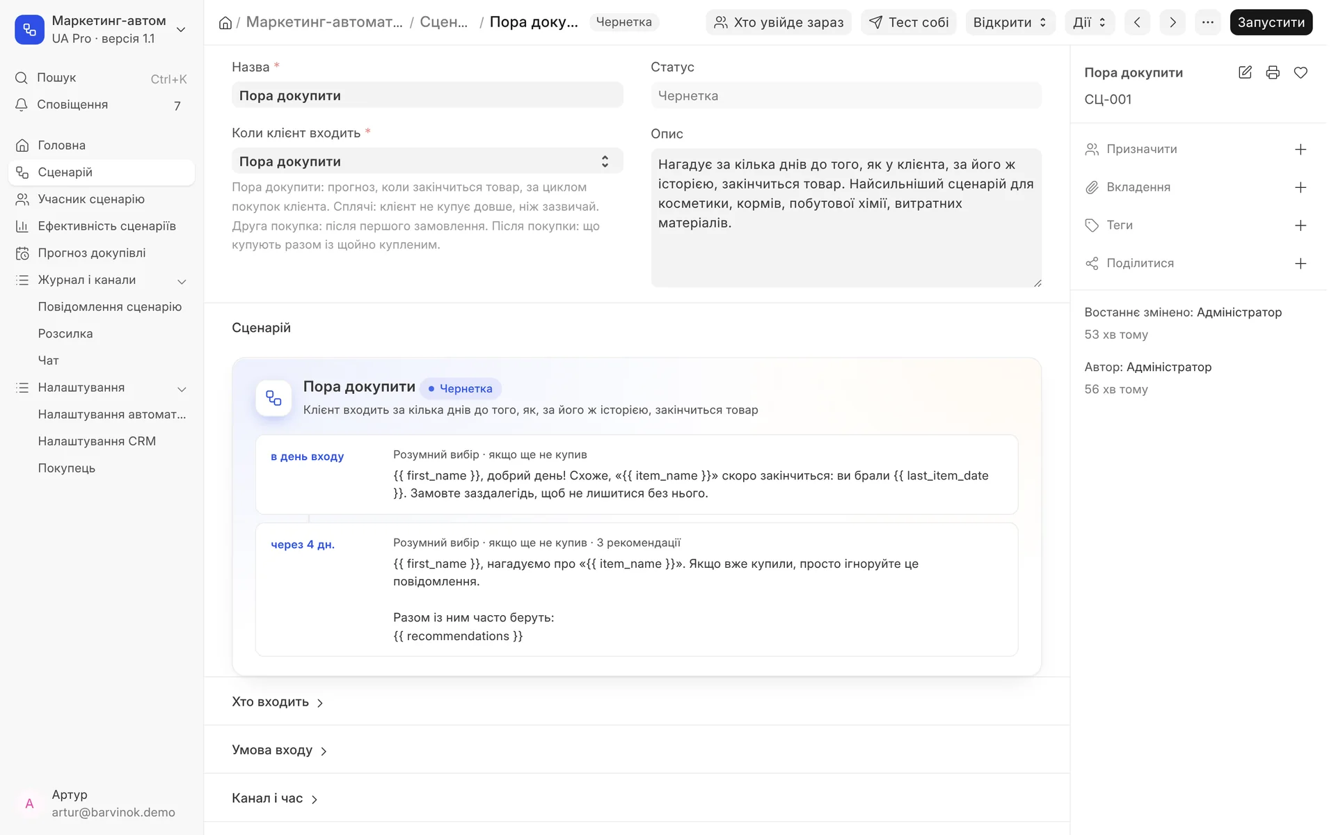Open Повідомлення сценарію in sidebar
Viewport: 1336px width, 835px height.
click(x=110, y=307)
